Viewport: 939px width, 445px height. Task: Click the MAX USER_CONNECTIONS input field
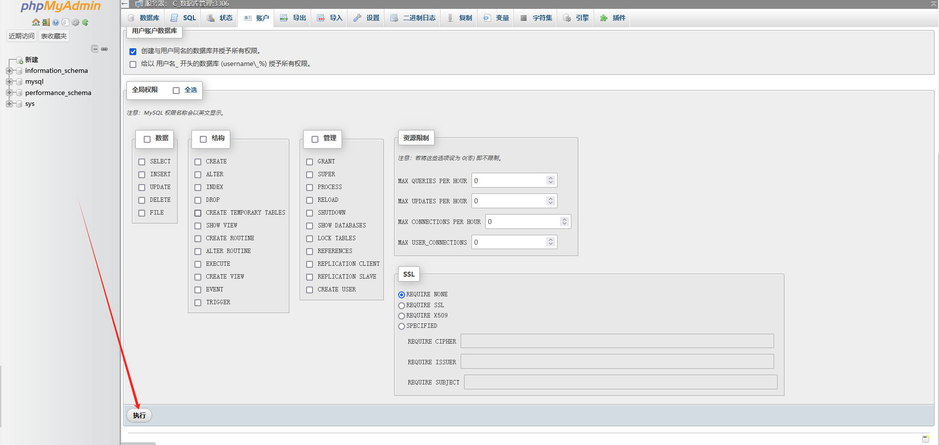(514, 242)
